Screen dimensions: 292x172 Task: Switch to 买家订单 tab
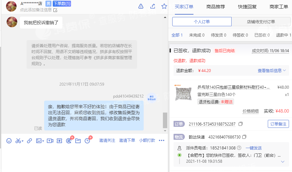click(184, 7)
